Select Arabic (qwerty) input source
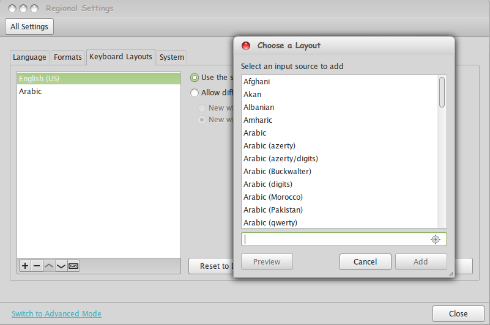Viewport: 490px width, 325px height. 340,222
